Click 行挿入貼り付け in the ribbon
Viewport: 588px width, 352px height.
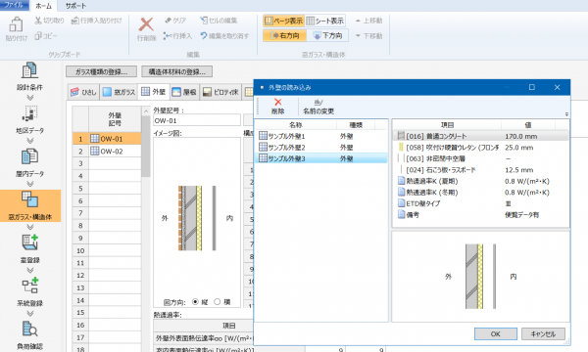point(96,21)
